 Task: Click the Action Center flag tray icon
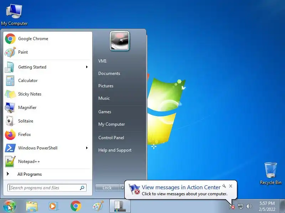tap(232, 206)
